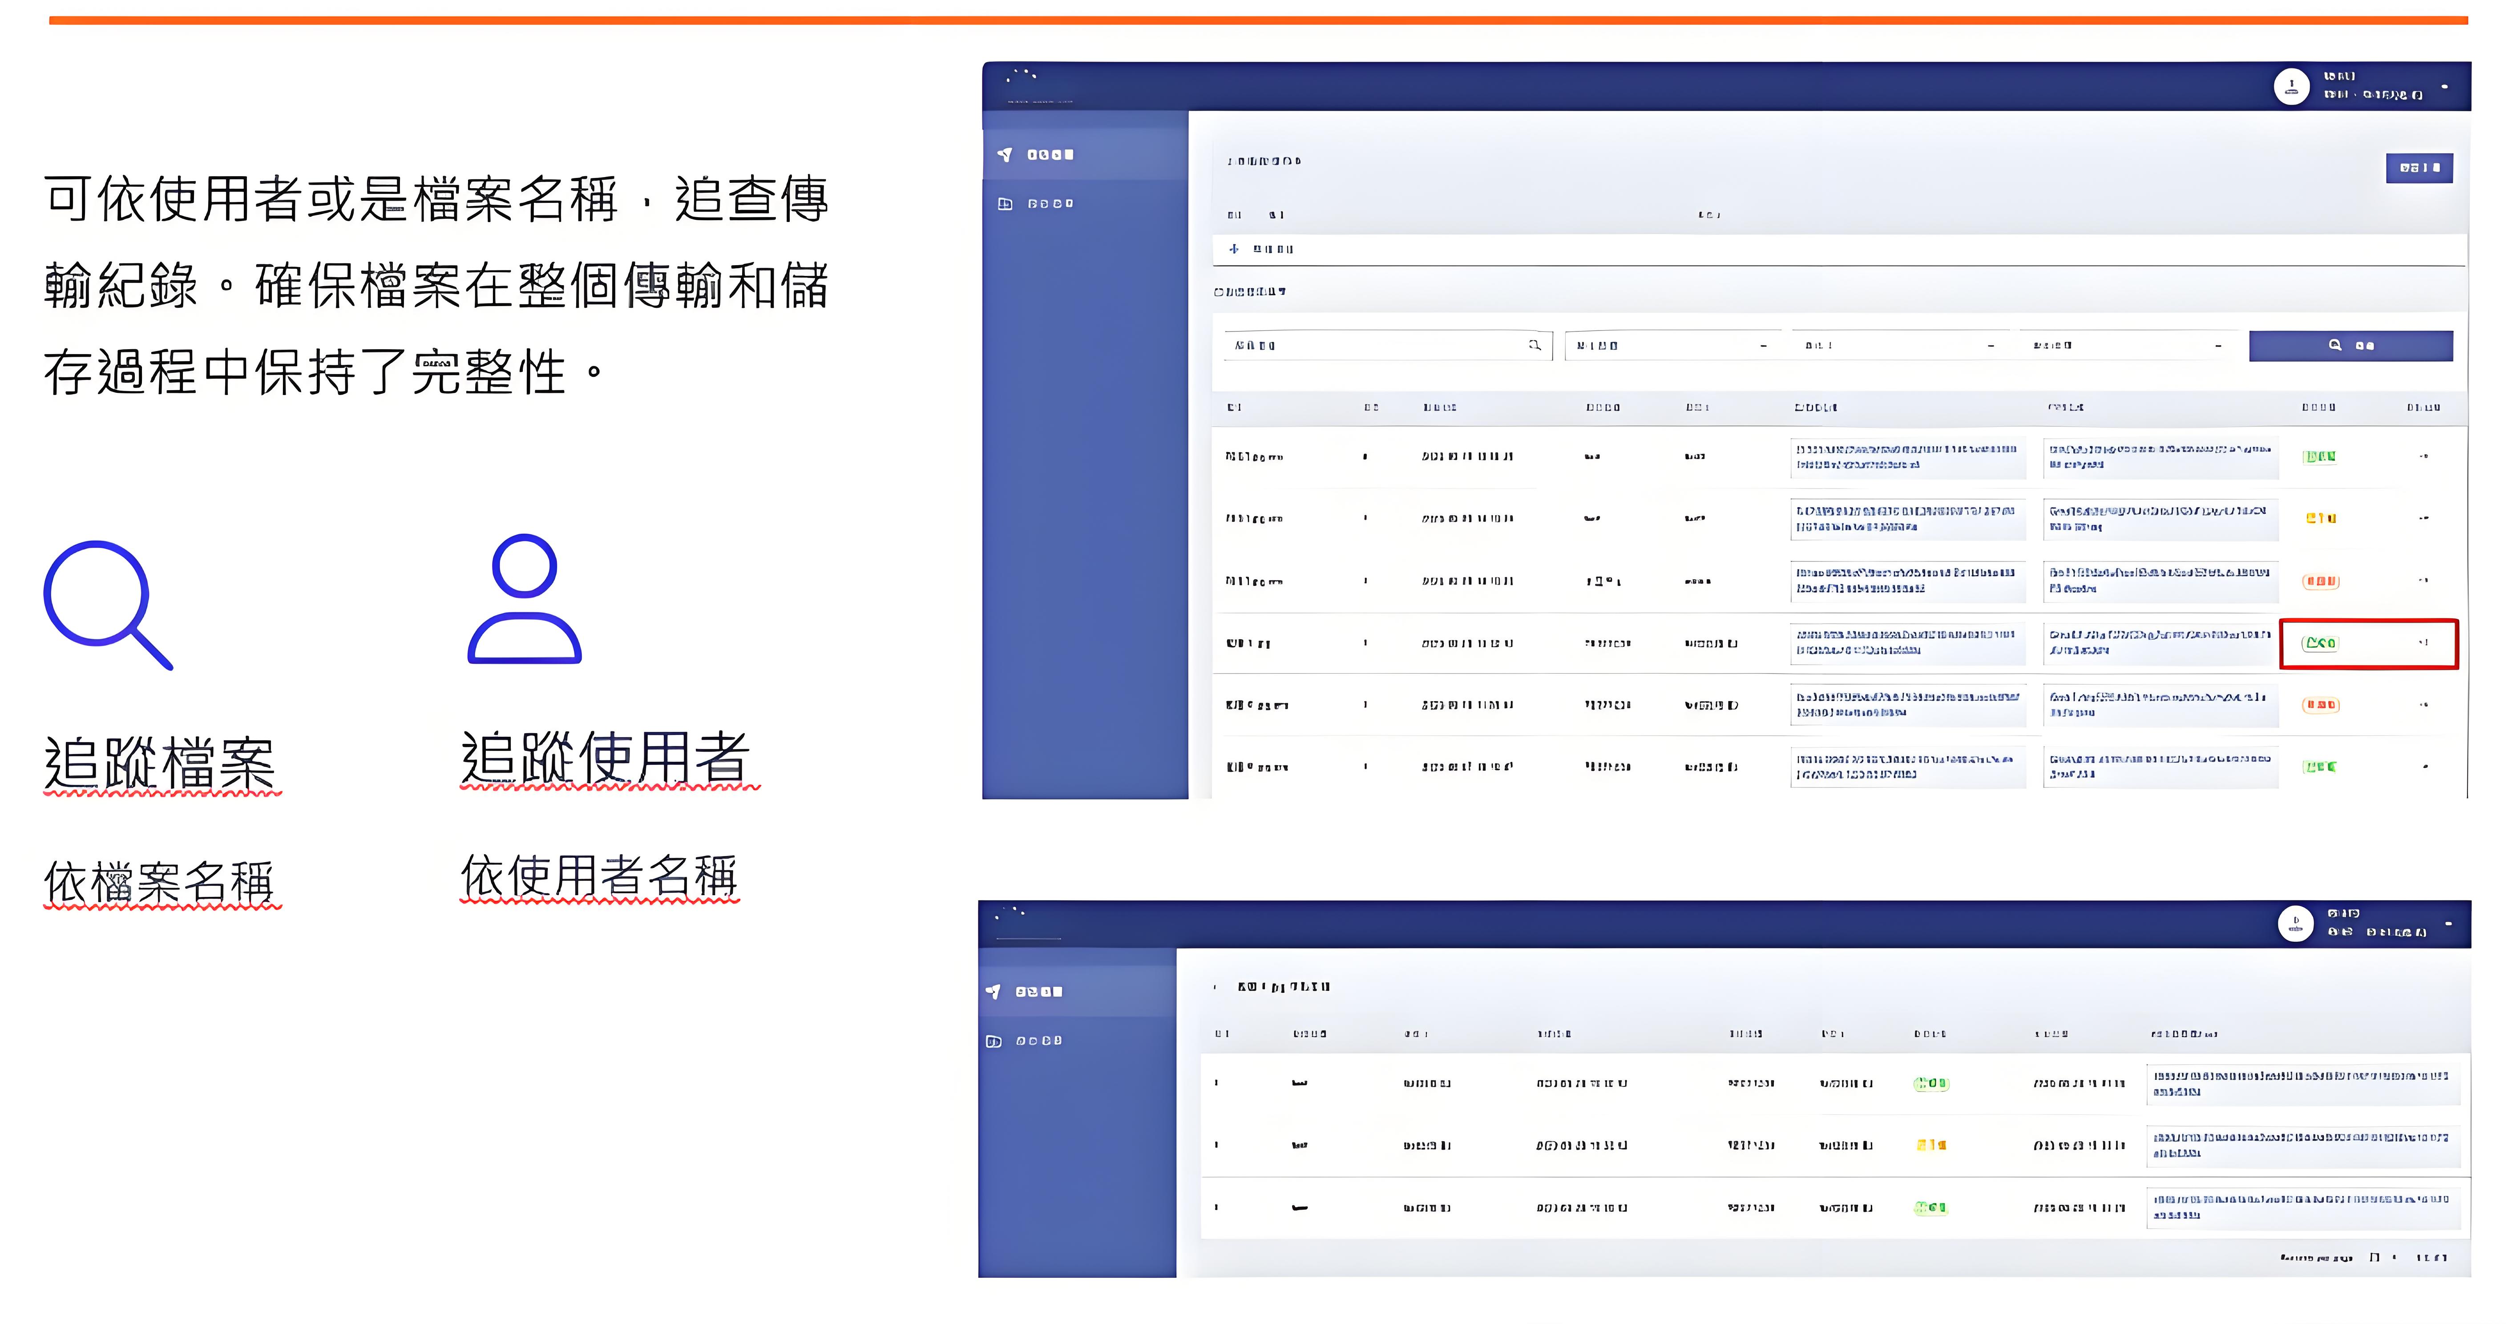Click the paragraph starting 可依使用者或是檔案名稱
Viewport: 2520px width, 1324px height.
click(436, 285)
